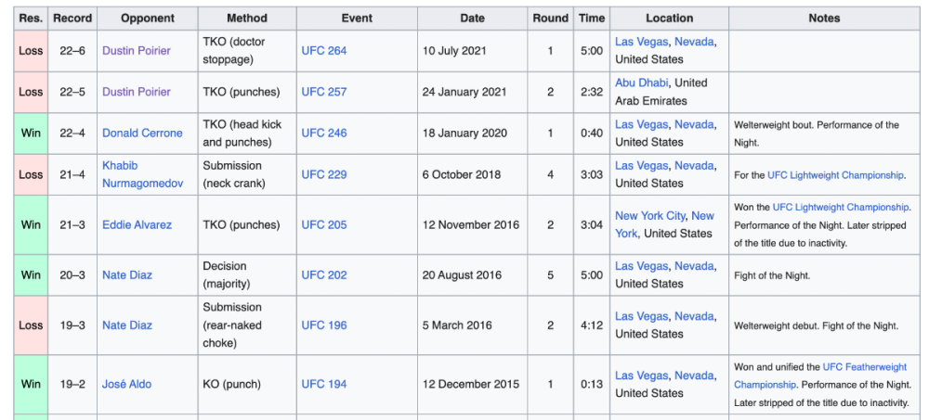Click the KO (punch) method cell
929x420 pixels.
pyautogui.click(x=247, y=385)
